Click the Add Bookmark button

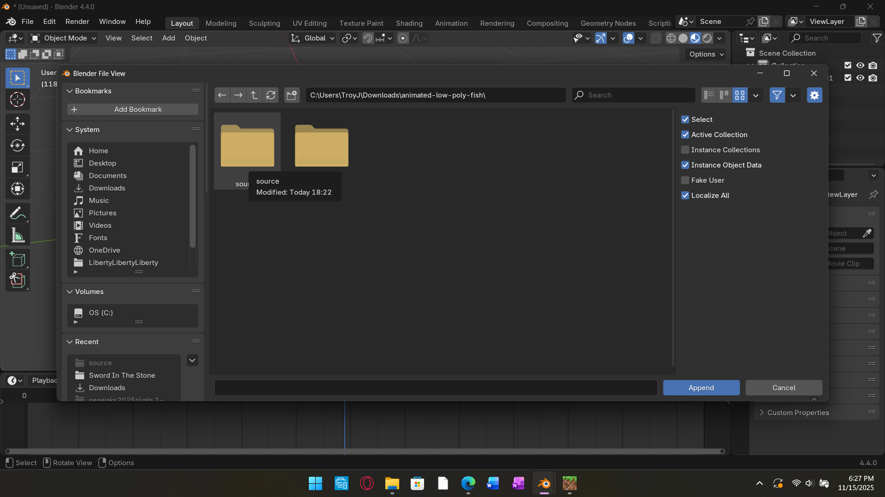pos(133,110)
